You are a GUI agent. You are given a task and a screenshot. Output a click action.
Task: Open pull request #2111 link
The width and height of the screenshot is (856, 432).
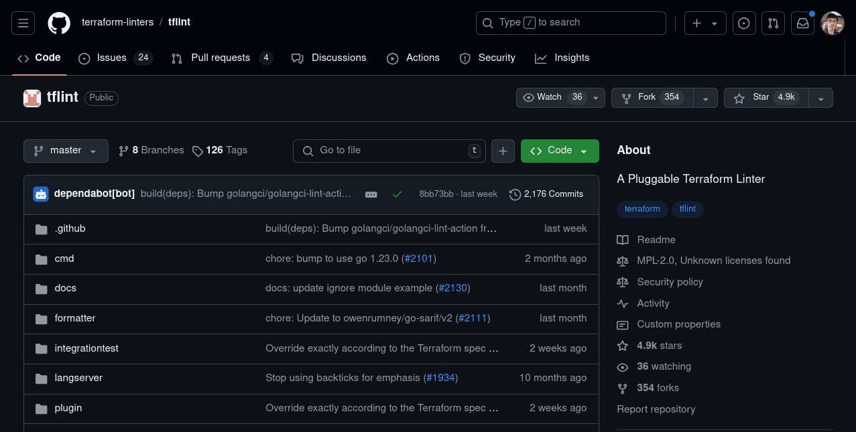[x=473, y=318]
